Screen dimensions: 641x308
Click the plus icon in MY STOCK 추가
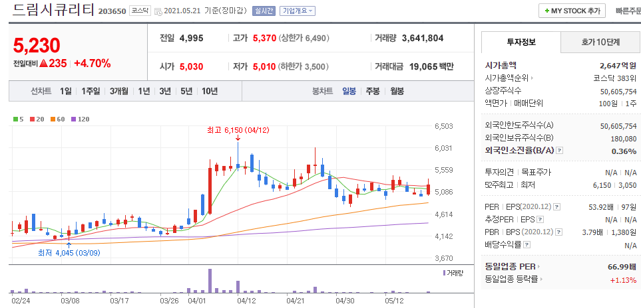pos(546,11)
